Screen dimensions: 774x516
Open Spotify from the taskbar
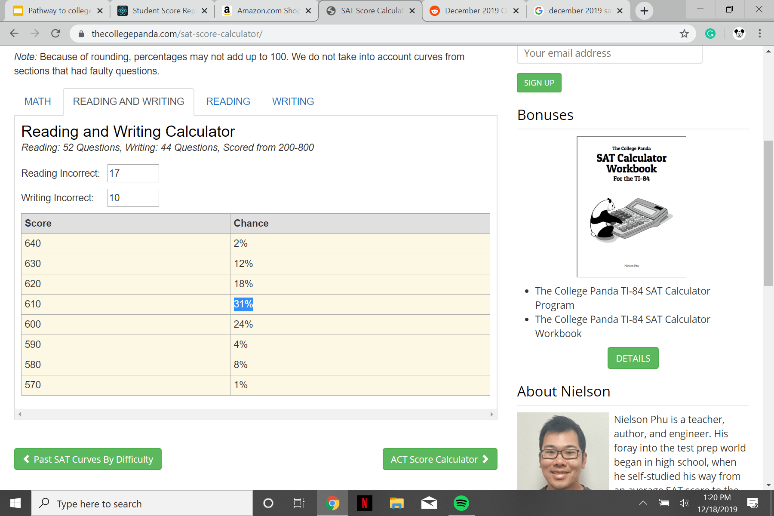[x=461, y=503]
